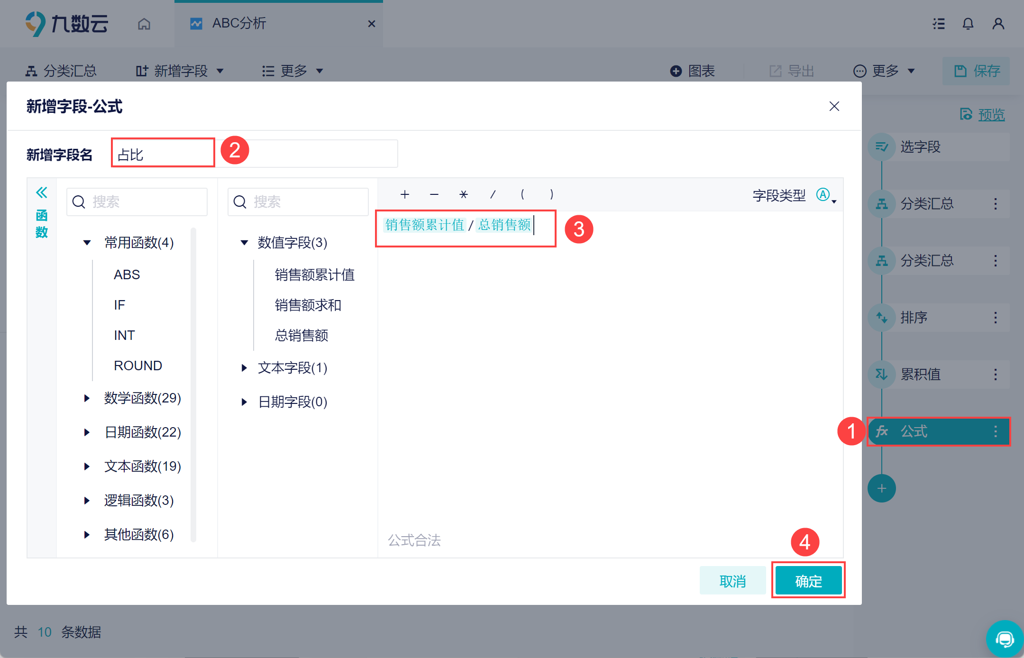Open the user account icon

998,24
